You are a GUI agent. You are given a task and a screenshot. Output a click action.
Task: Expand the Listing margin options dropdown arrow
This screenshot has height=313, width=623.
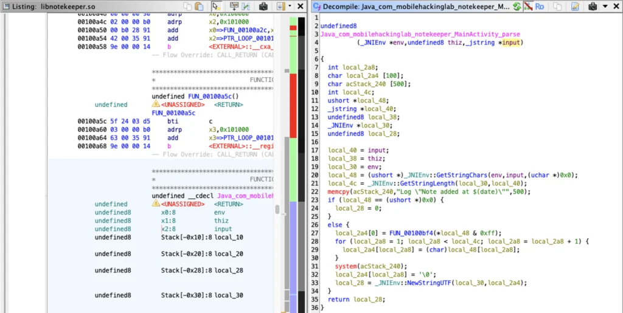(290, 6)
